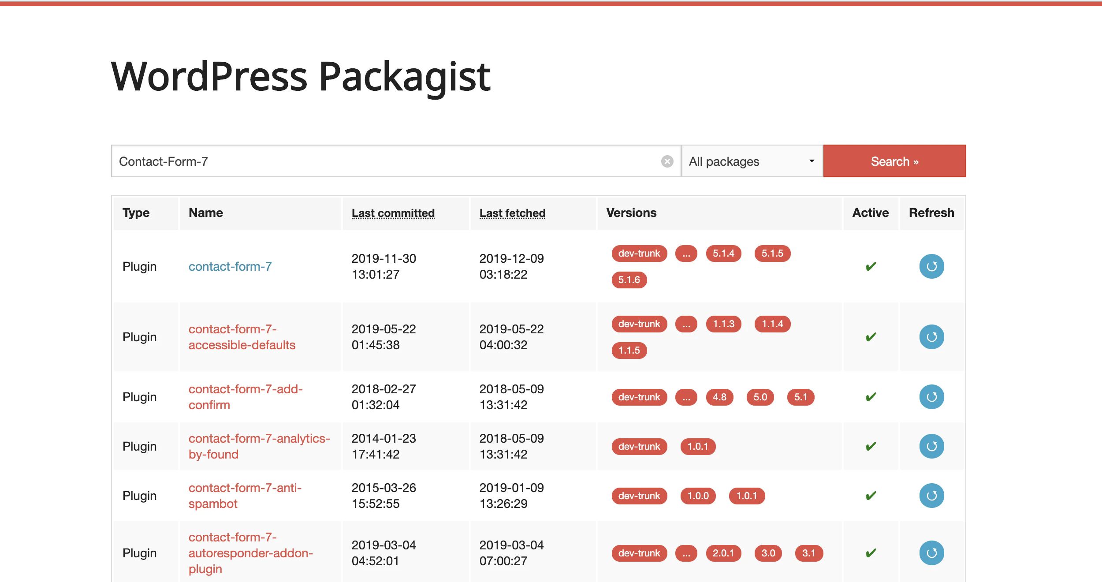Open the All packages dropdown
This screenshot has height=582, width=1102.
pyautogui.click(x=752, y=161)
